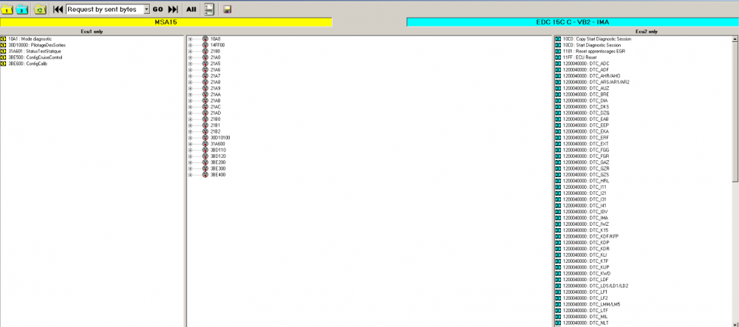739x327 pixels.
Task: Click the face icon next to 21A5
Action: [205, 63]
